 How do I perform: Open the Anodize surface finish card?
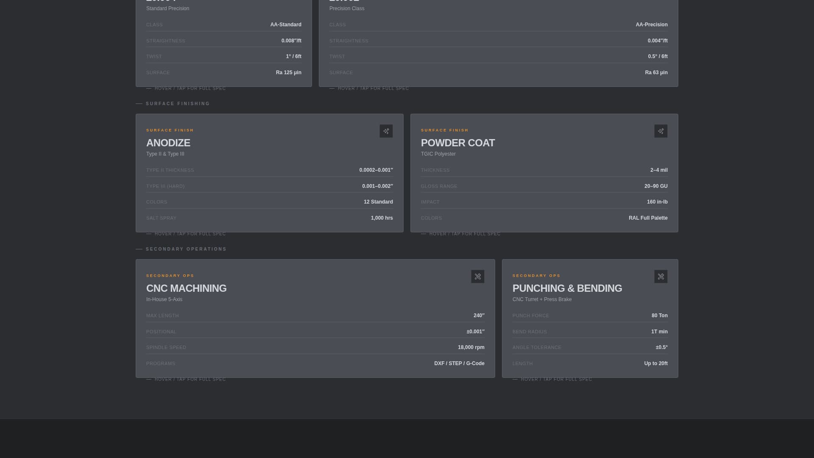(270, 173)
